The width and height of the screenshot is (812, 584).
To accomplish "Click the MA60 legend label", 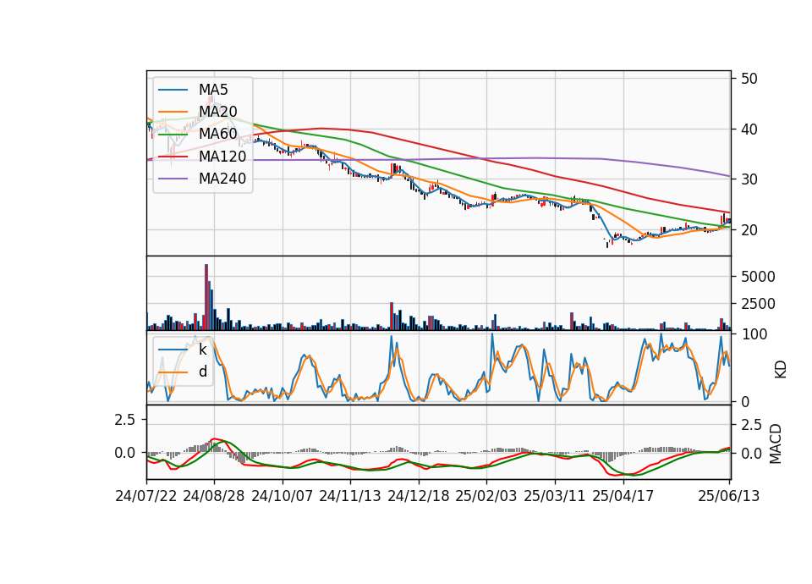I will (x=217, y=135).
